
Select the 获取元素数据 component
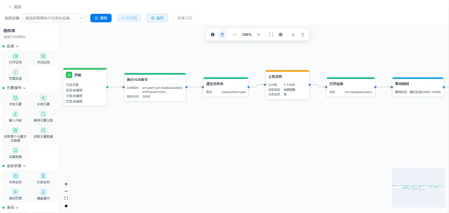(x=43, y=135)
